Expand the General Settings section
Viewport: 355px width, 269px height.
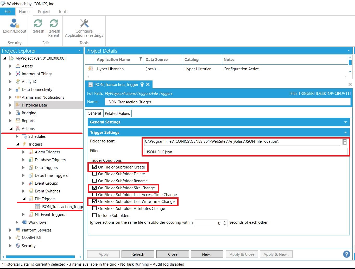[x=345, y=122]
